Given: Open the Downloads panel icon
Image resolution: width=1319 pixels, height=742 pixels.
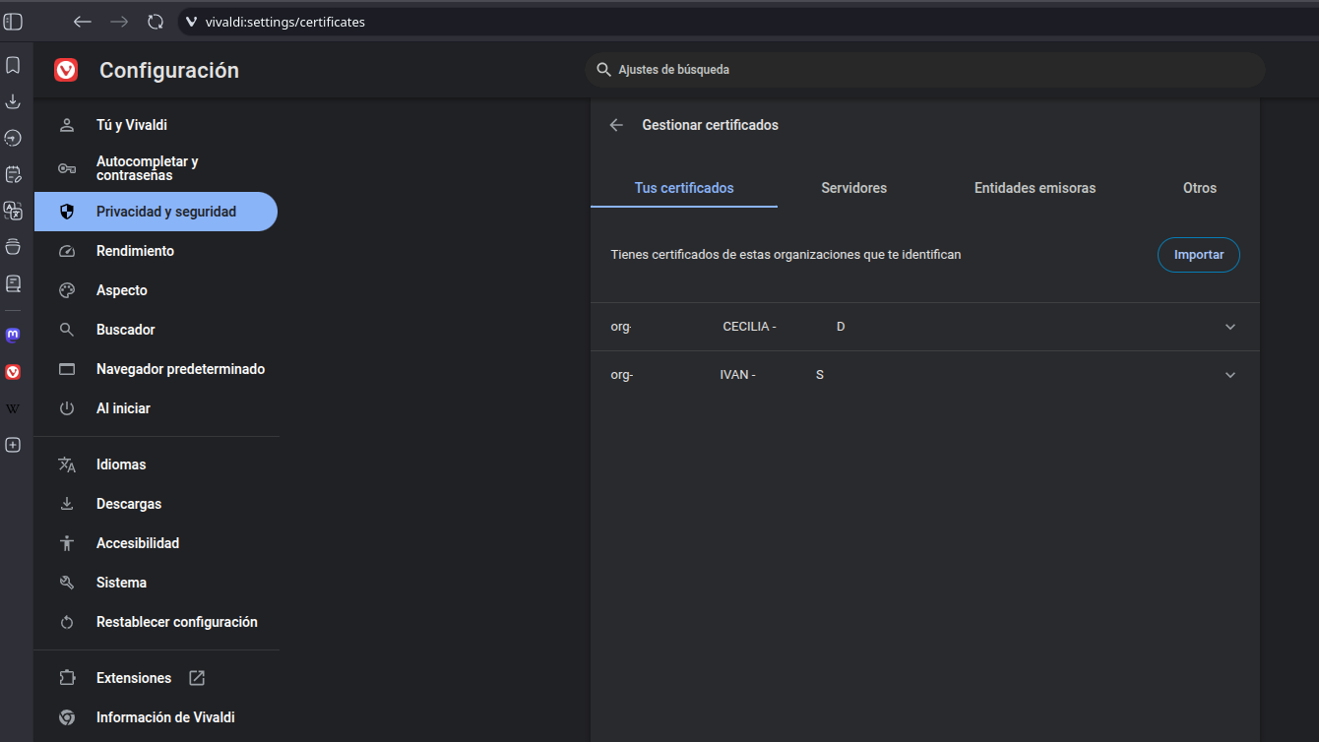Looking at the screenshot, I should (13, 101).
